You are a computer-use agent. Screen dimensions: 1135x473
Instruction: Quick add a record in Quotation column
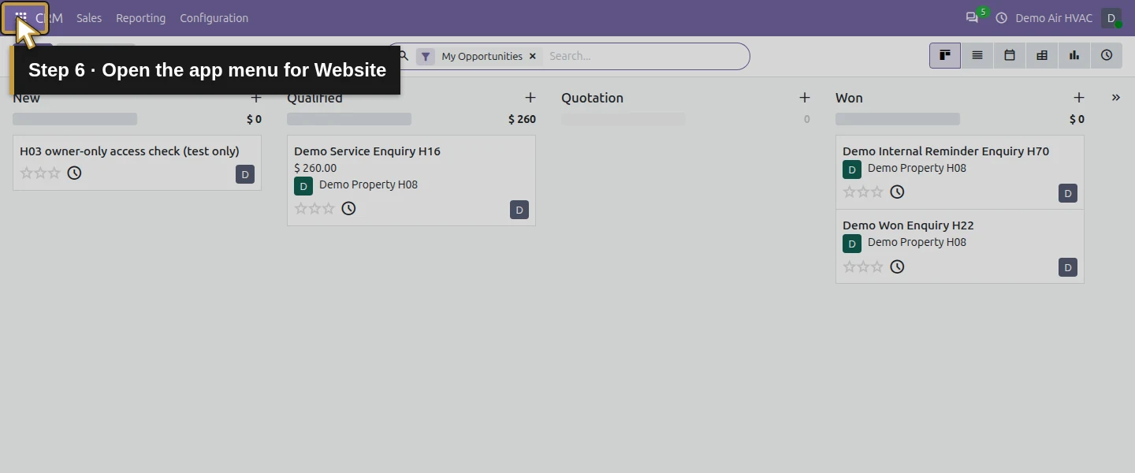tap(805, 98)
